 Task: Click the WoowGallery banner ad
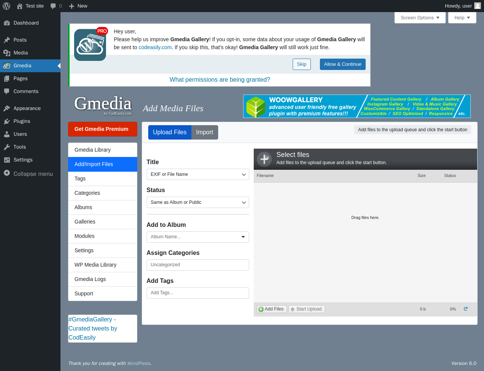tap(357, 106)
